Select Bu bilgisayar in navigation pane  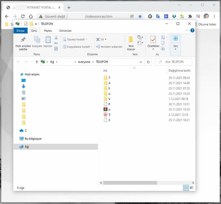point(33,139)
